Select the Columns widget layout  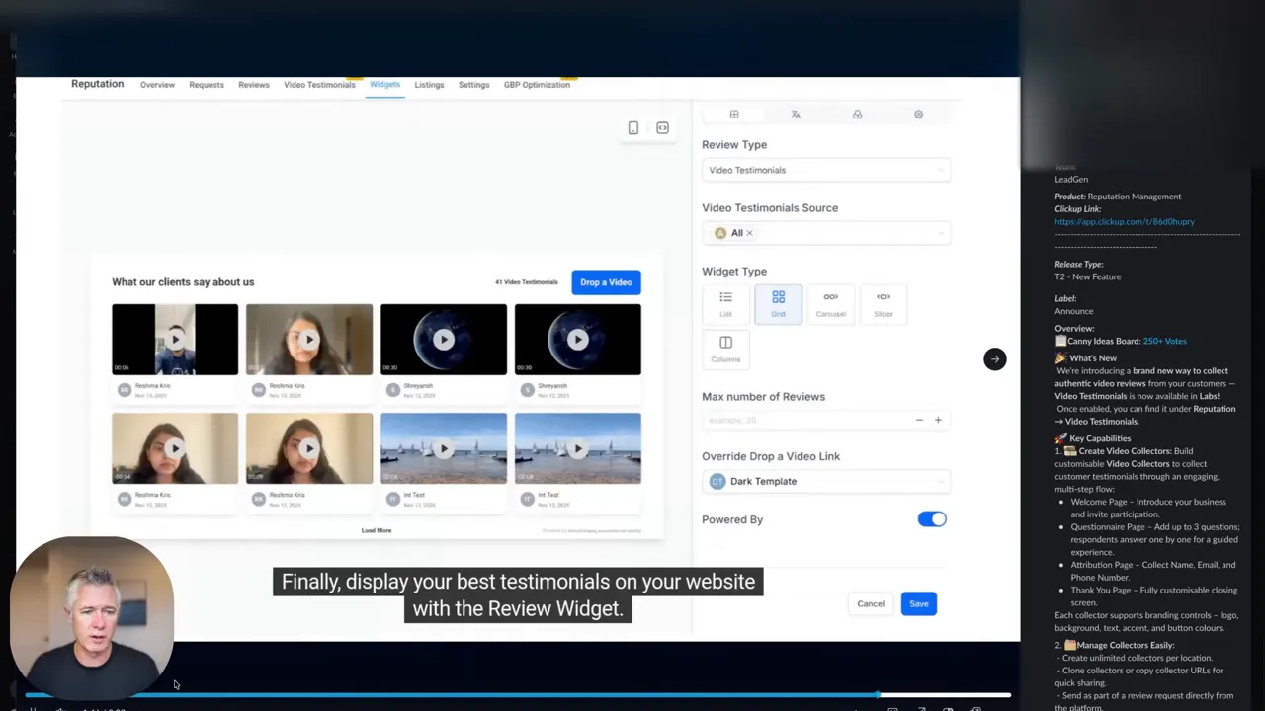(x=725, y=348)
